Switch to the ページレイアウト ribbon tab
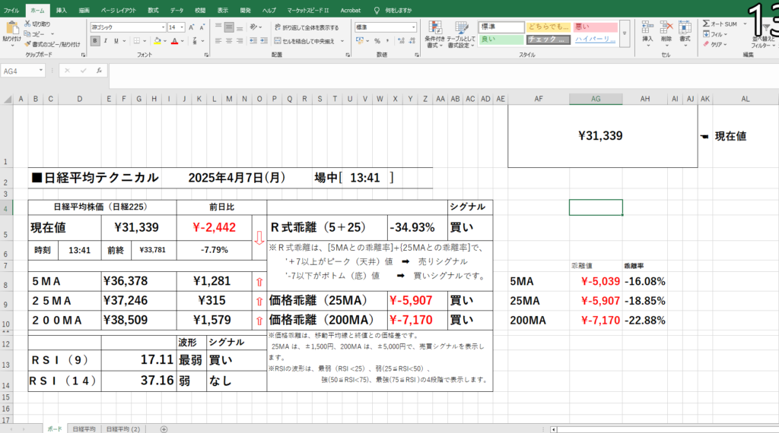Viewport: 779px width, 433px height. (118, 10)
